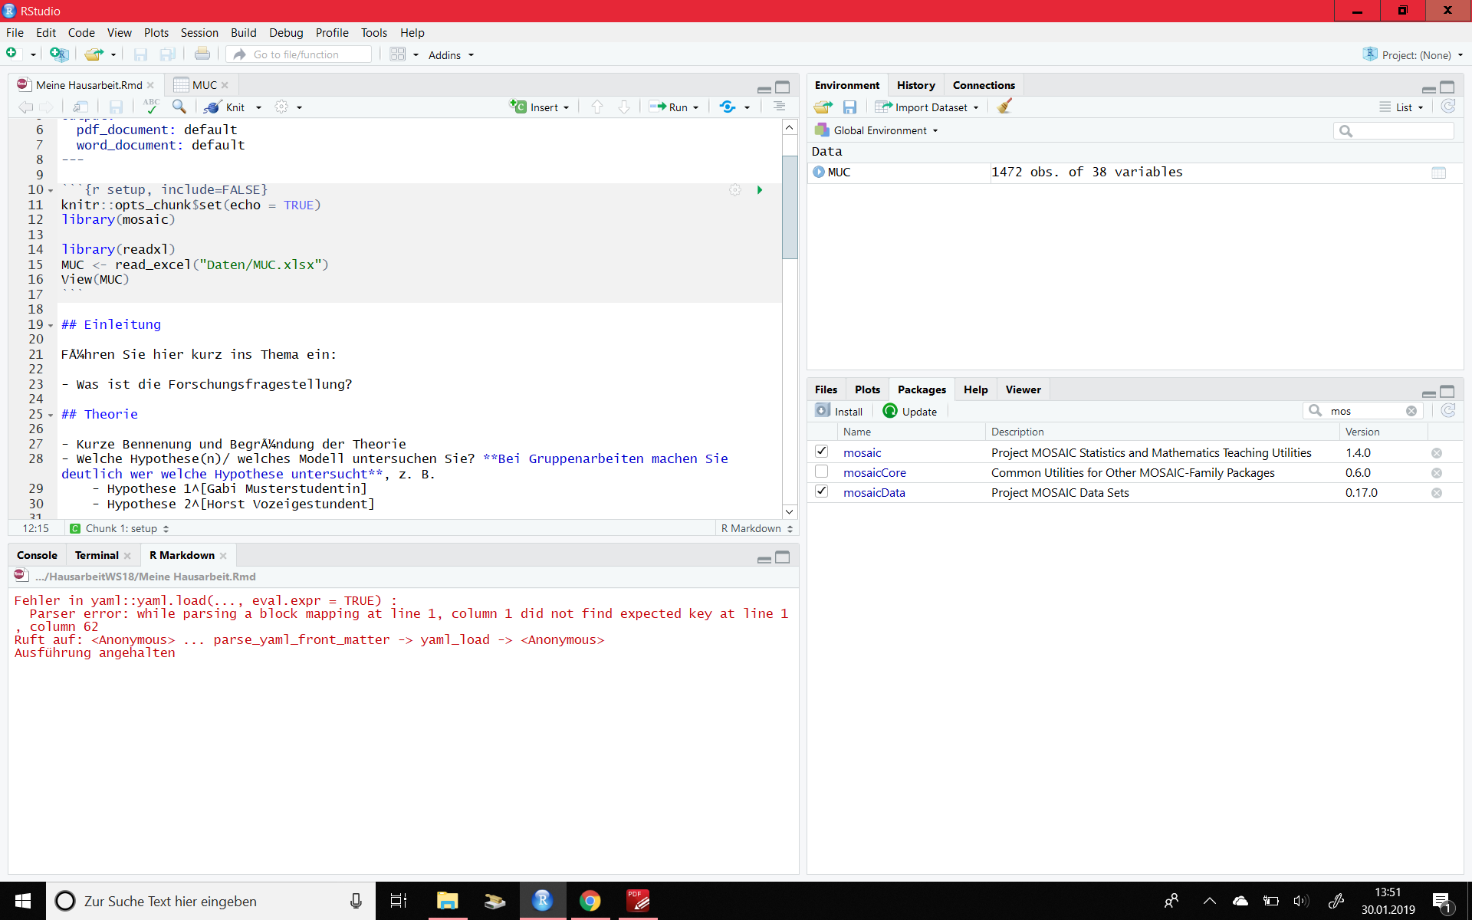Open MUC data viewer grid icon
Viewport: 1472px width, 920px height.
[x=1438, y=172]
